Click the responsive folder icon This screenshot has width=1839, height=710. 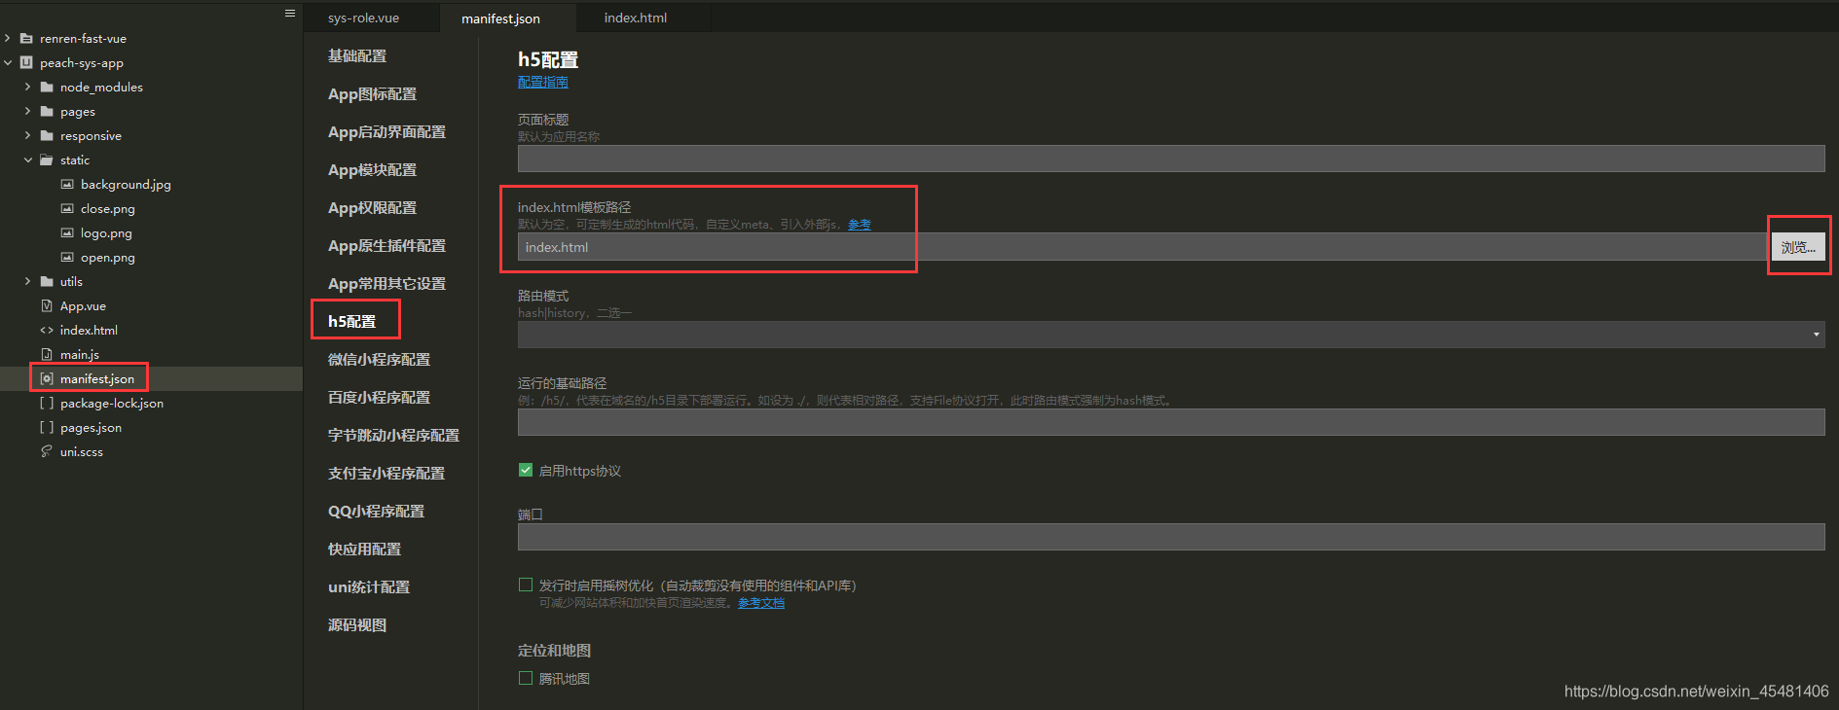click(47, 136)
